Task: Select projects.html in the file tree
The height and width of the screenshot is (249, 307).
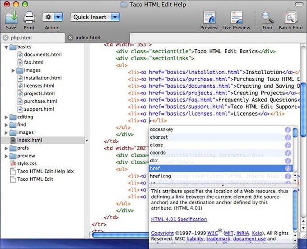Action: pos(39,94)
